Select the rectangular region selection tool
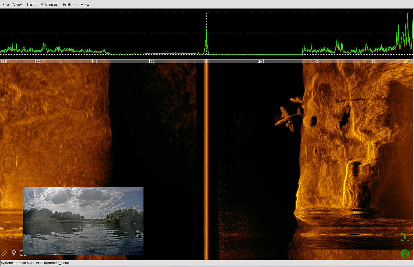This screenshot has height=267, width=414. pyautogui.click(x=23, y=253)
